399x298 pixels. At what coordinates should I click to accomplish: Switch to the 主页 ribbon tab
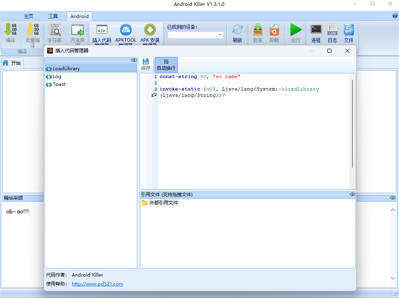click(x=28, y=16)
